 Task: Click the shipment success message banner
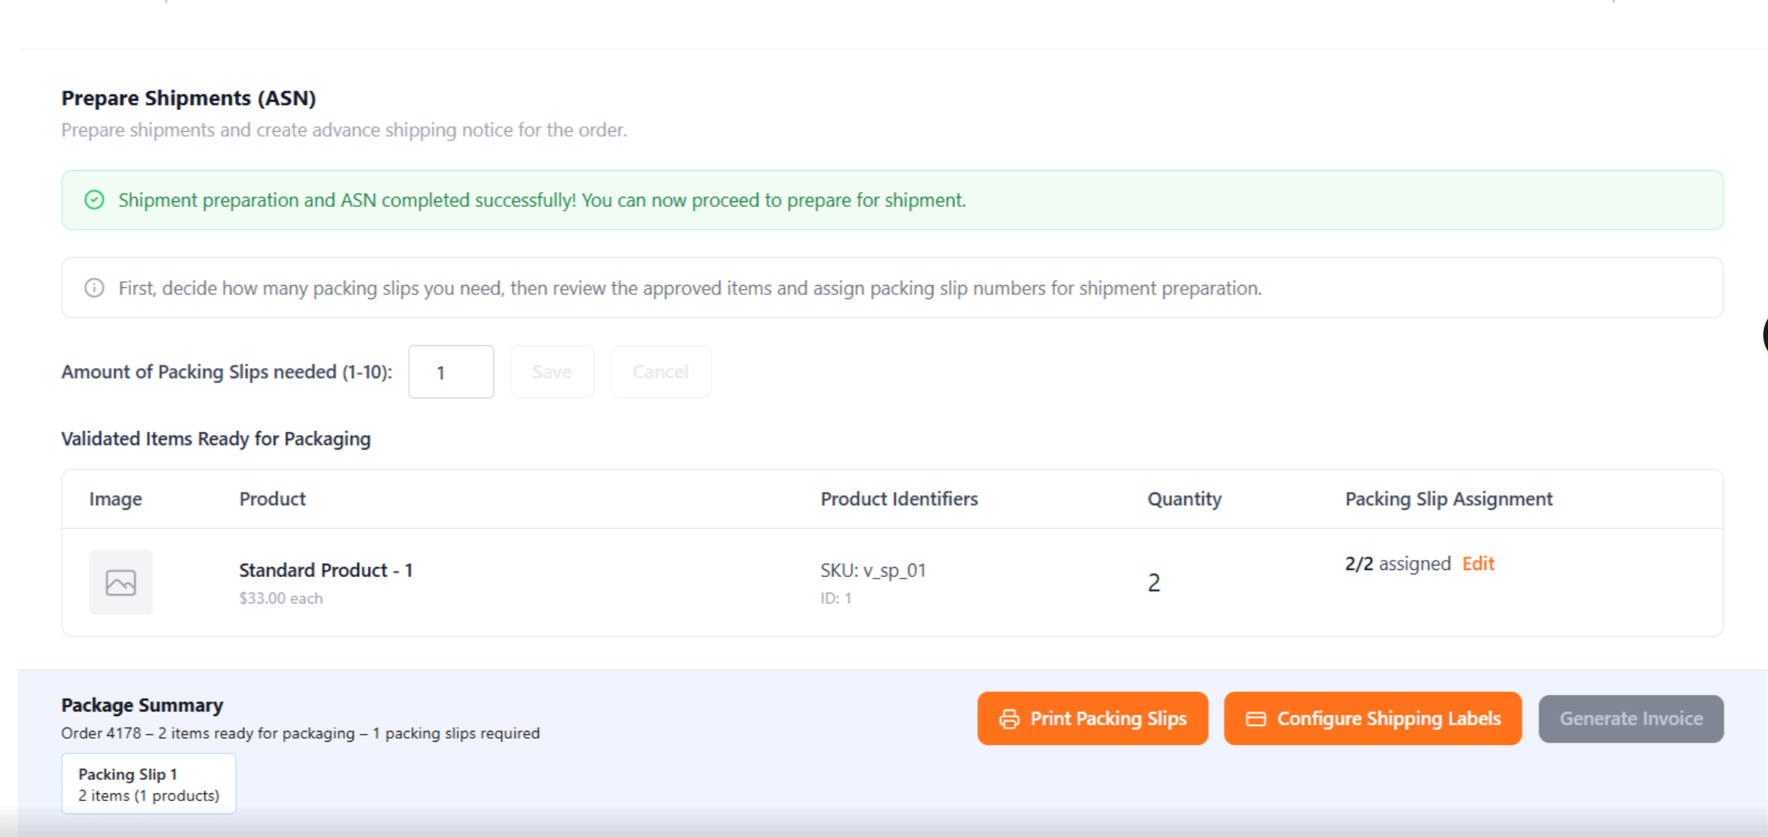coord(893,200)
